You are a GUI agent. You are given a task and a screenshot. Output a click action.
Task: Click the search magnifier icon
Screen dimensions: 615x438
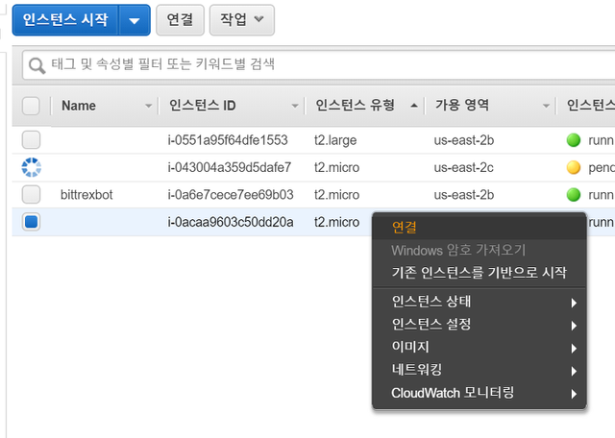[37, 65]
